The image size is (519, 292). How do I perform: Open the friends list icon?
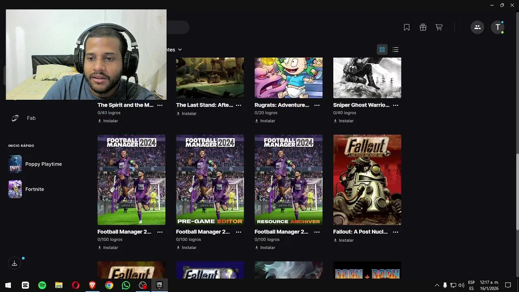477,27
